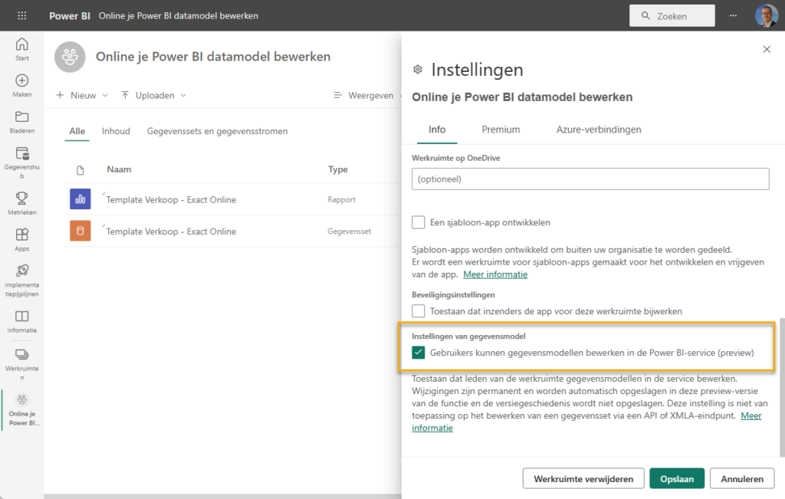Uncheck 'Gebruikers kunnen gegevensmodellen bewerken' checkbox
The image size is (785, 499).
coord(419,353)
